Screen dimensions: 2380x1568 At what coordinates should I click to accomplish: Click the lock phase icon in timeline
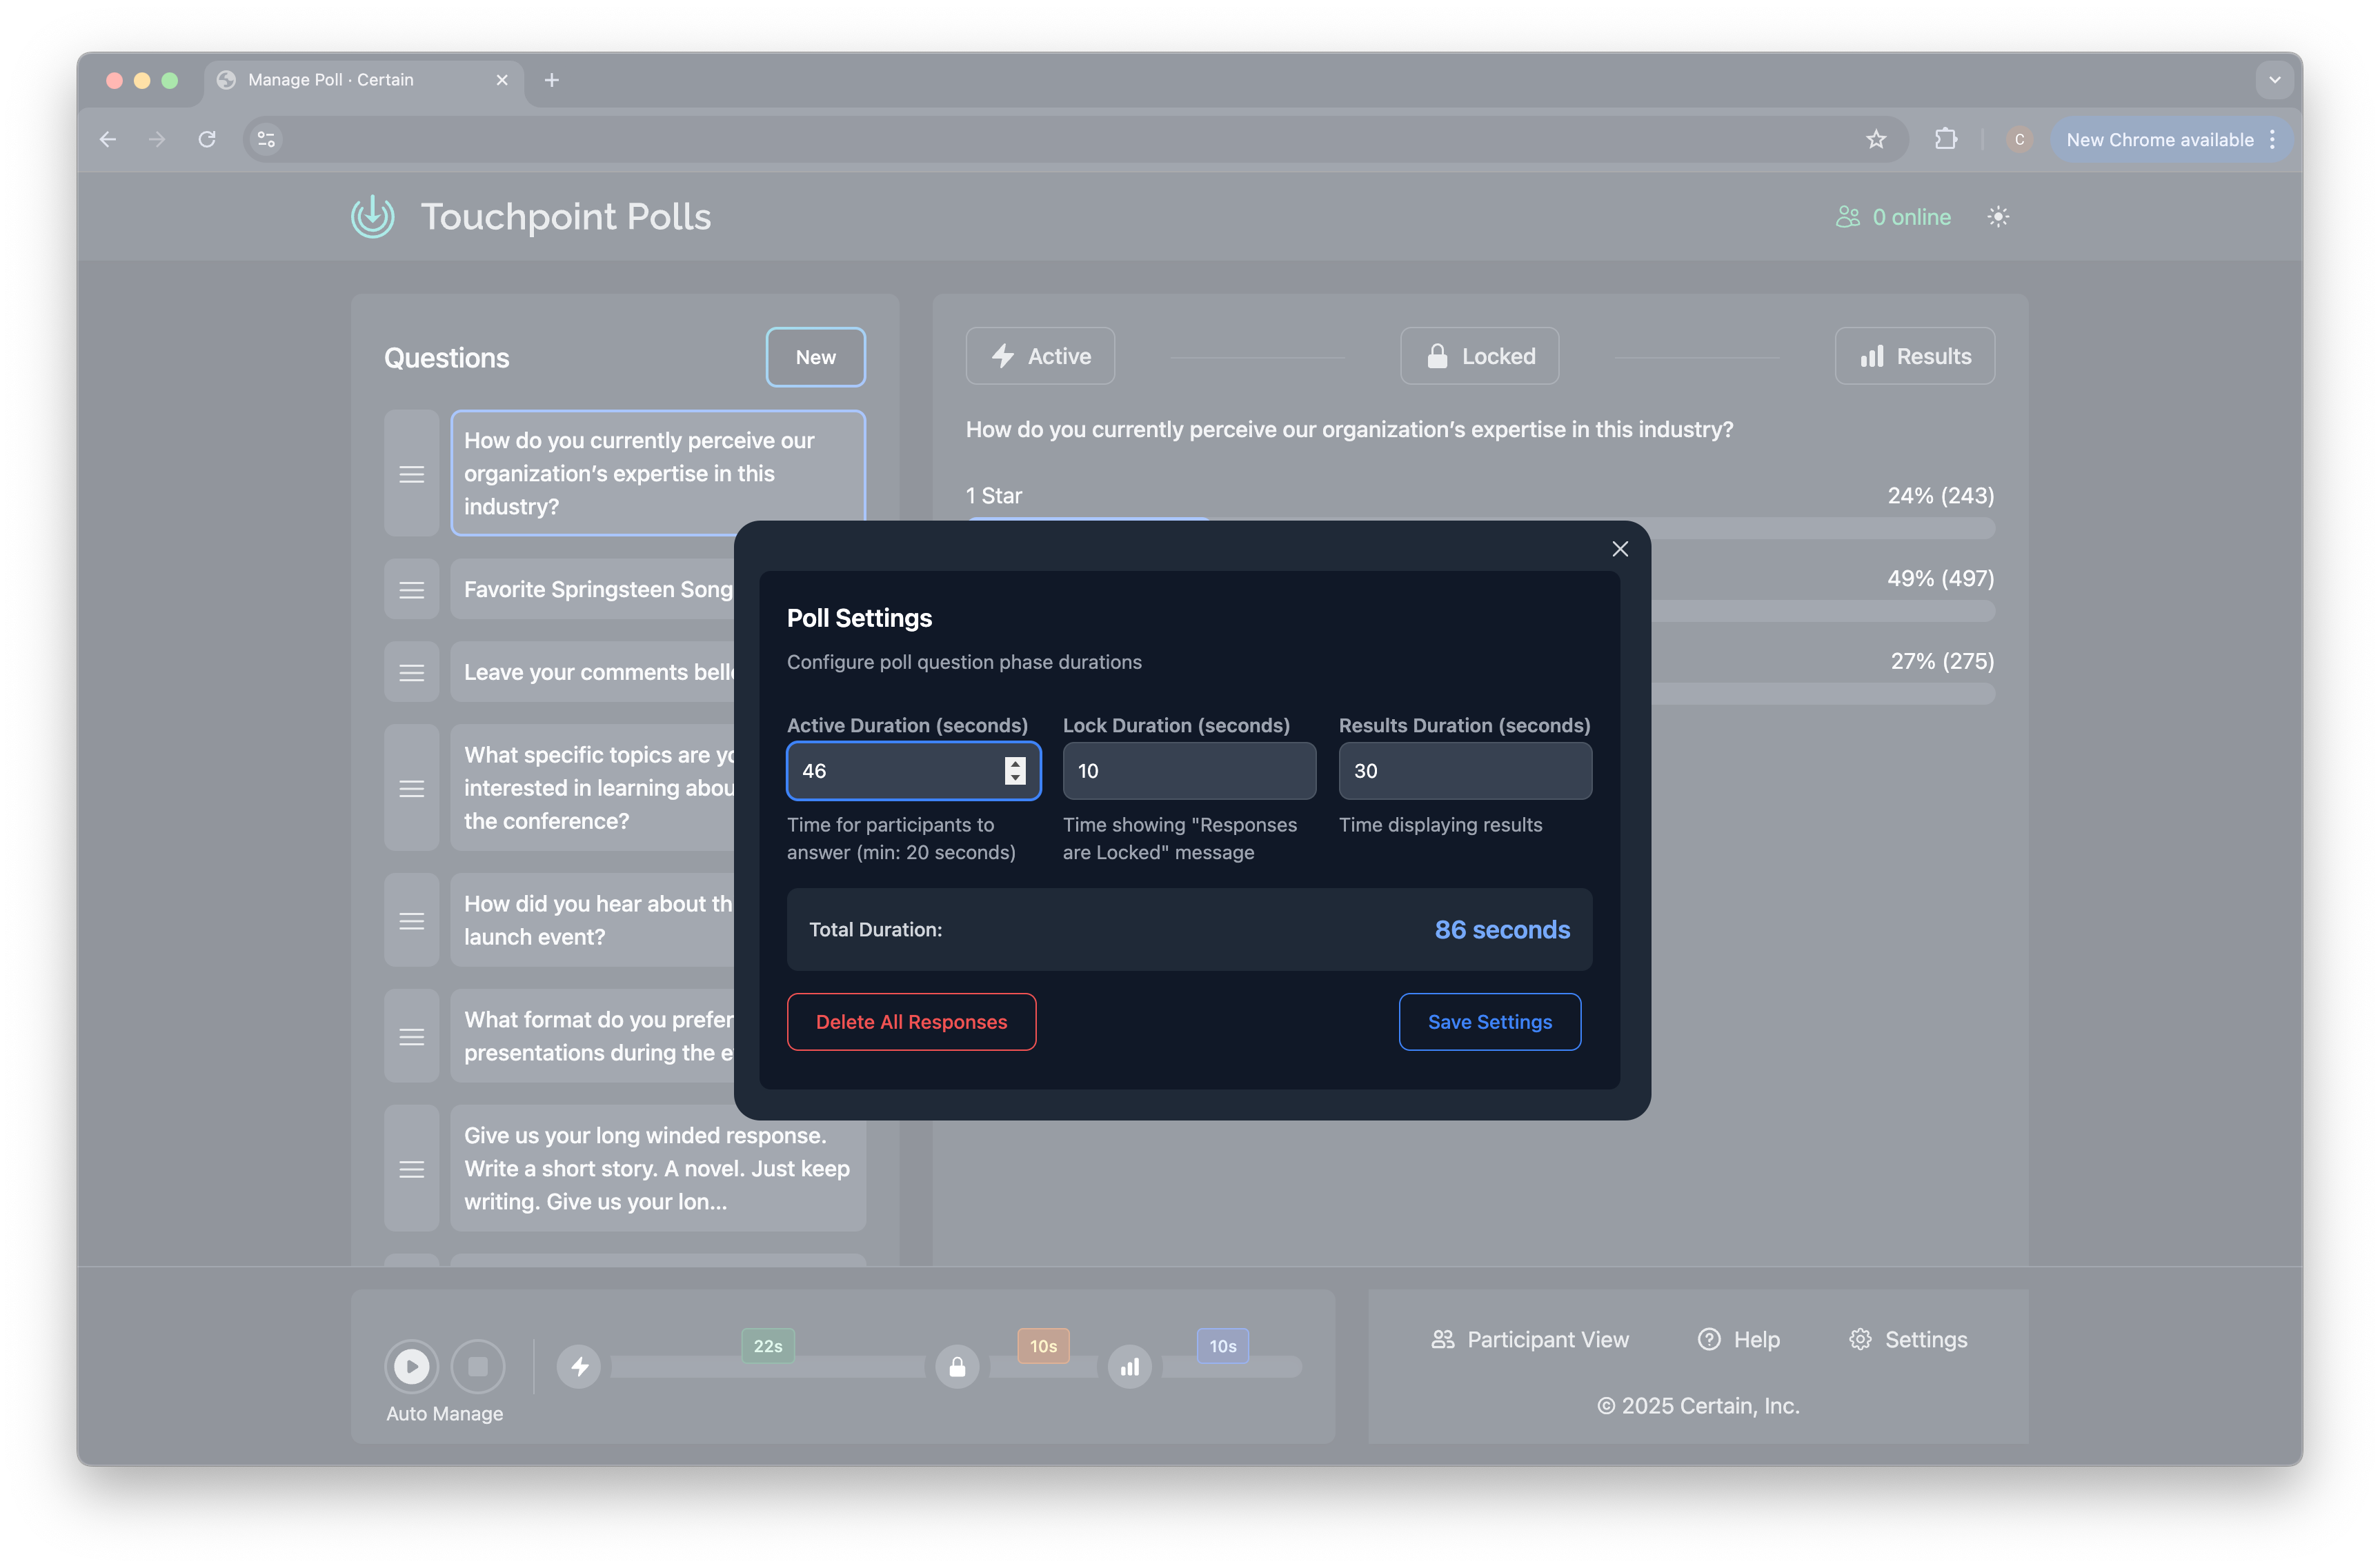click(958, 1366)
